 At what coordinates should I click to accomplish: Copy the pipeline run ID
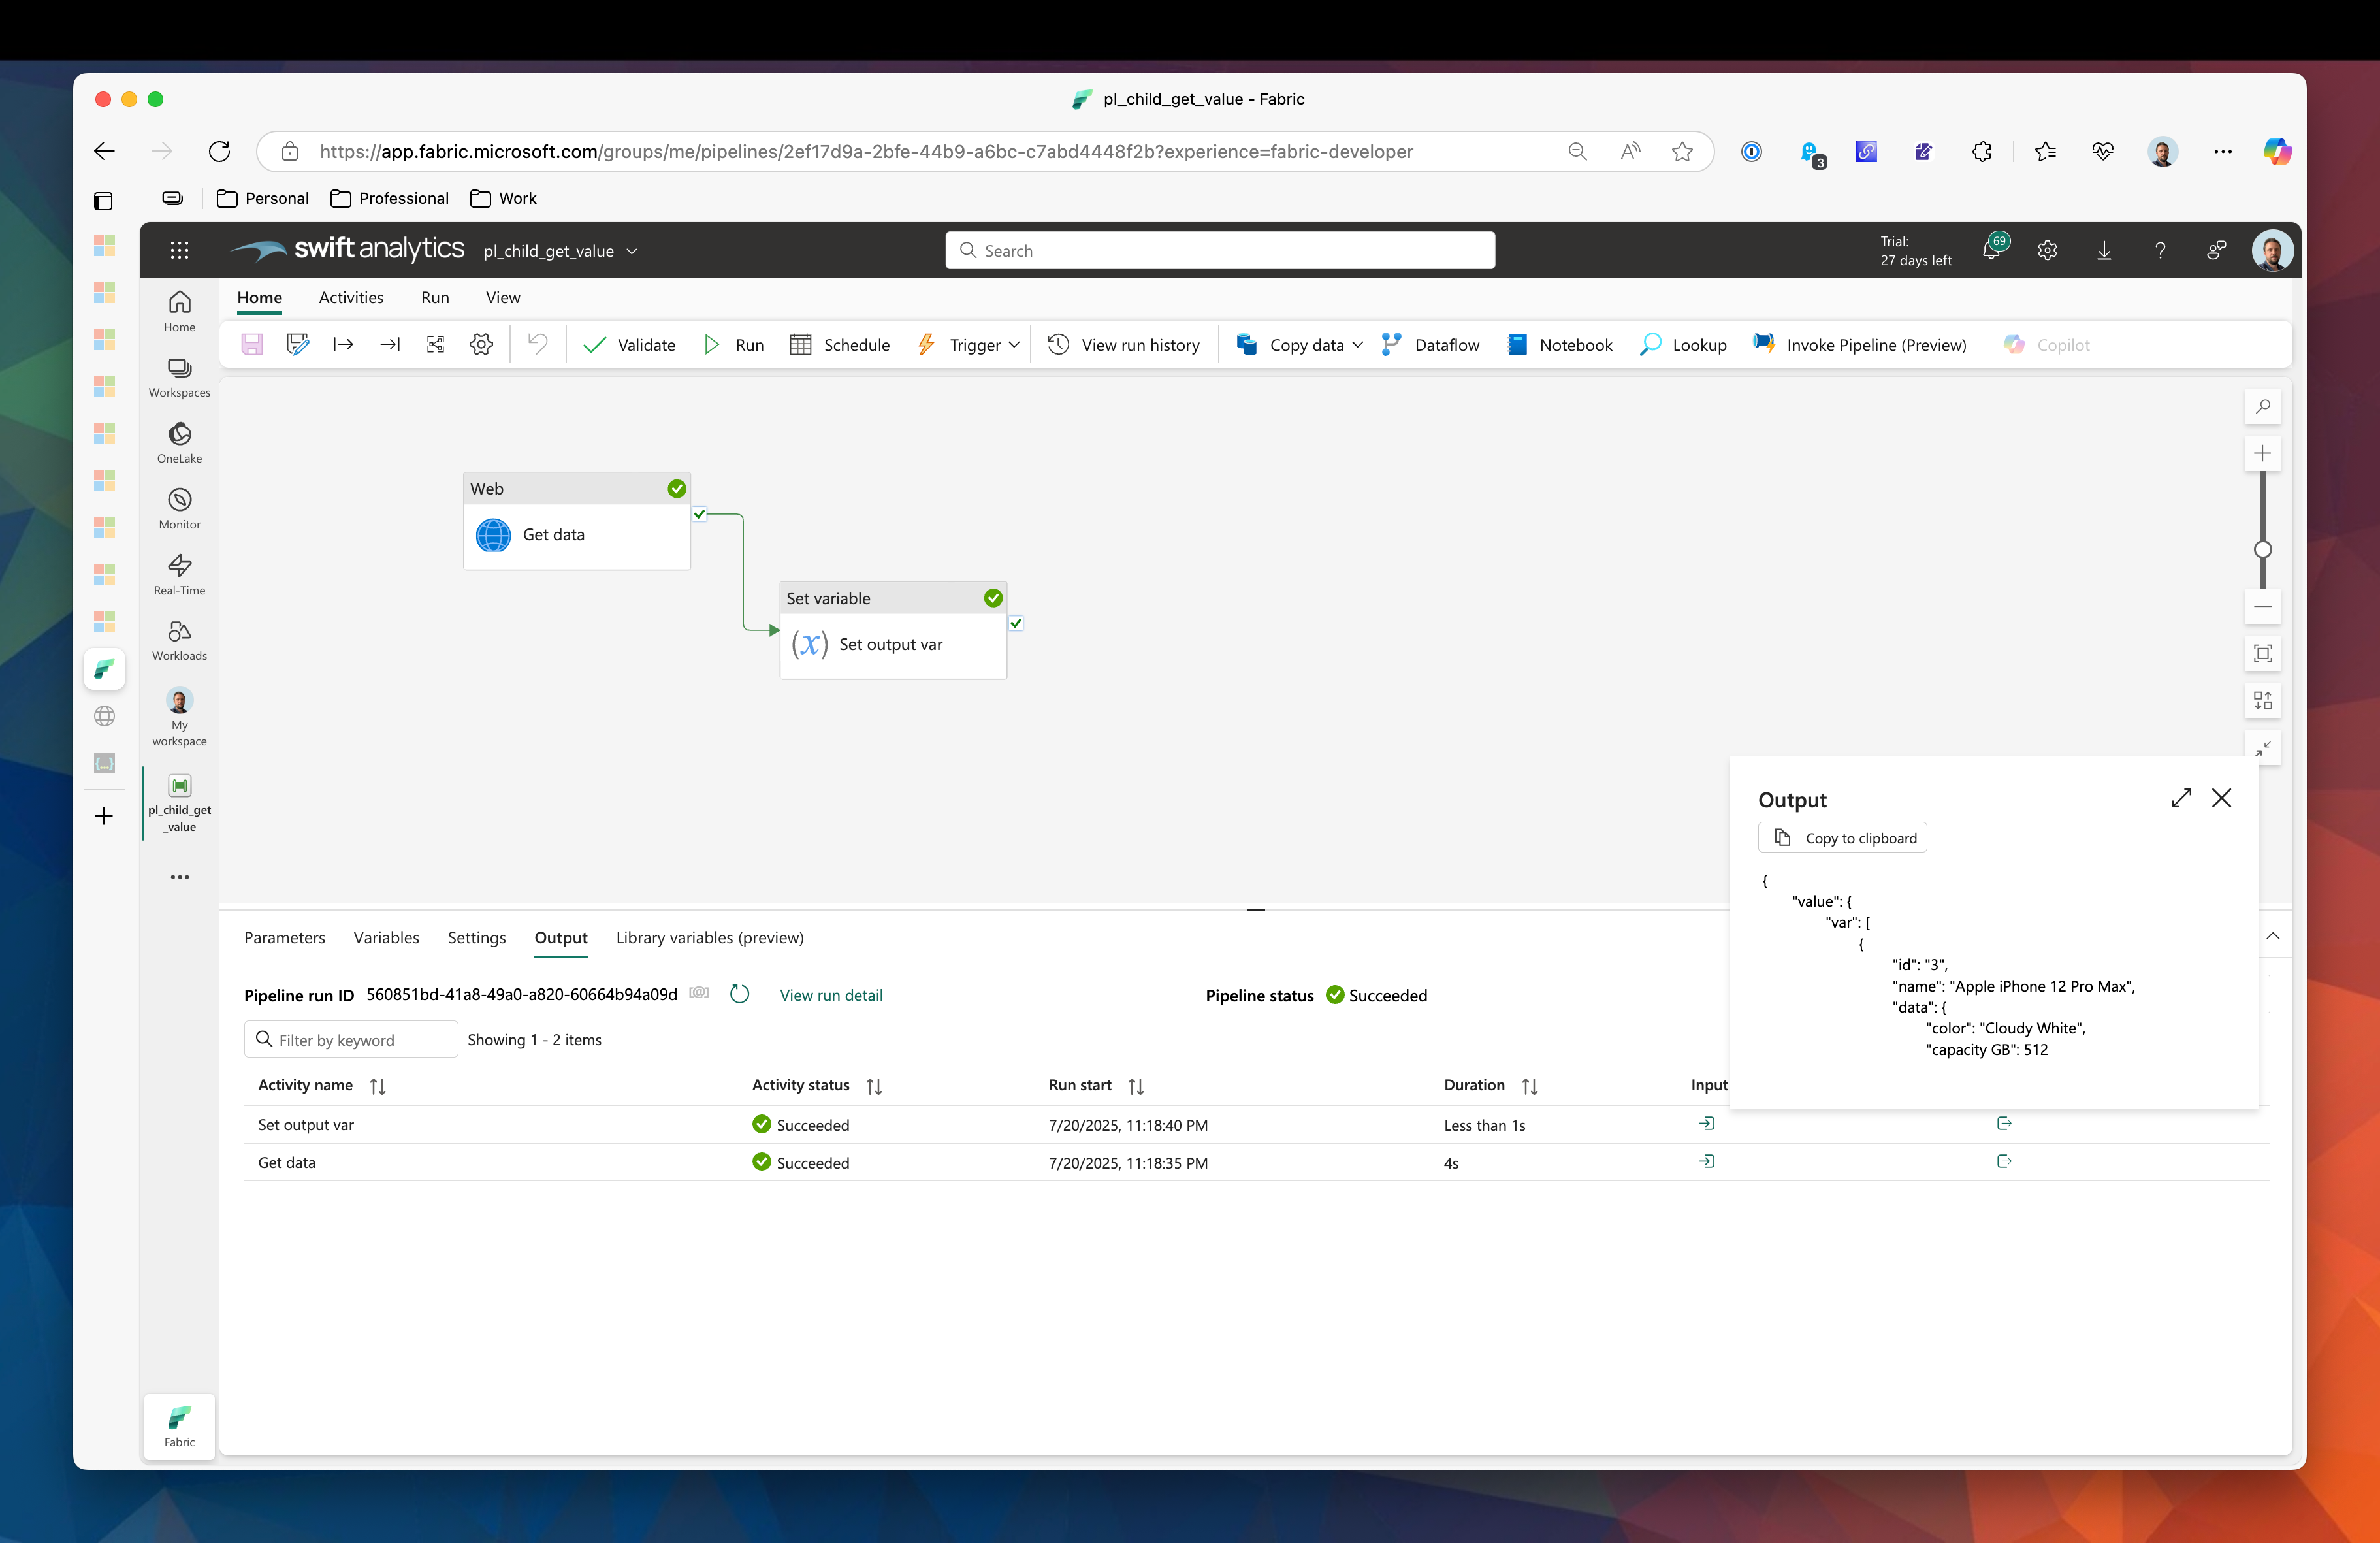pyautogui.click(x=699, y=993)
